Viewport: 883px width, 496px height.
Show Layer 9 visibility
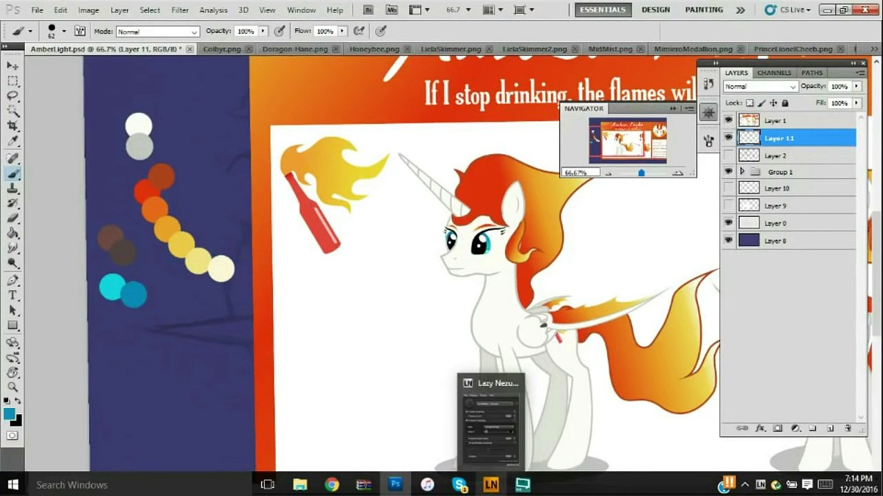coord(728,205)
